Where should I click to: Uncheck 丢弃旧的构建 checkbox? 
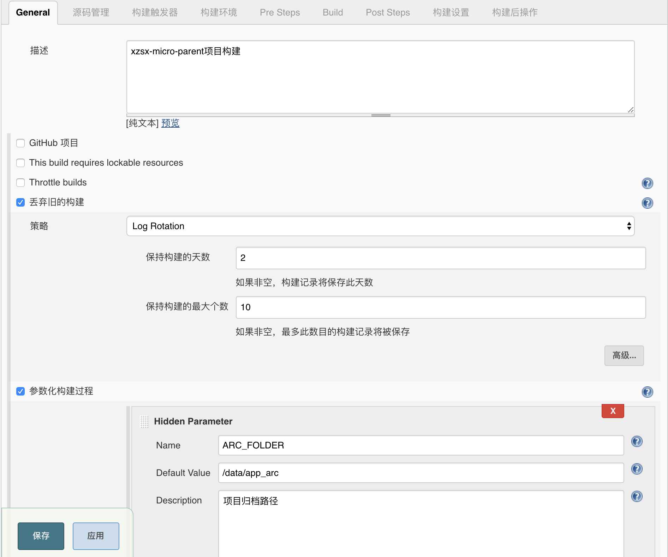pyautogui.click(x=20, y=202)
